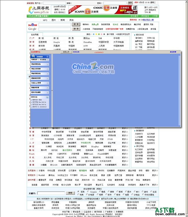Open the 友情链接 footer link

[119, 212]
